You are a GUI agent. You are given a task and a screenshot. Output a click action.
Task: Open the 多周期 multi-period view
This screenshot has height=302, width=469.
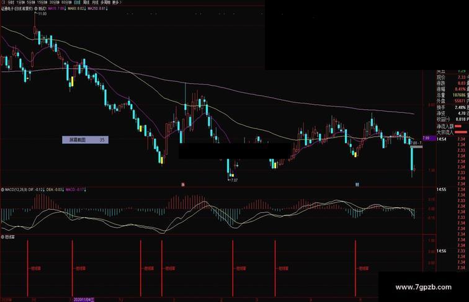(105, 2)
